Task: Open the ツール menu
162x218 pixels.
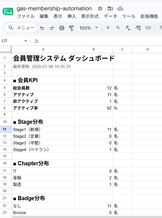Action: point(129,16)
